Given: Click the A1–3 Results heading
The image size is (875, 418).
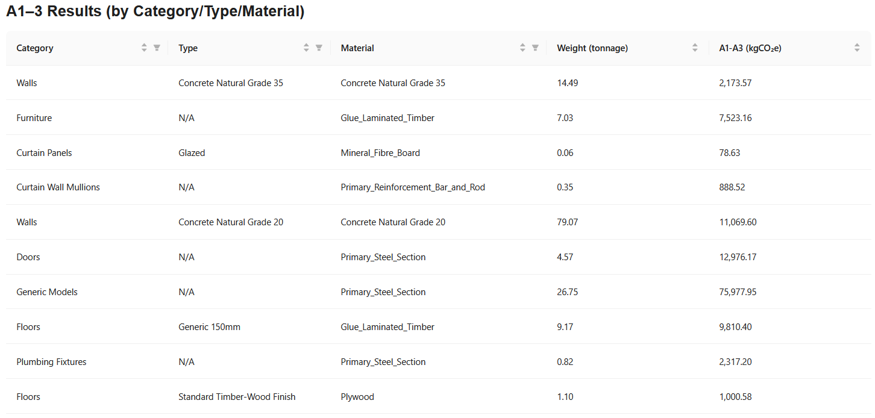Looking at the screenshot, I should 155,11.
